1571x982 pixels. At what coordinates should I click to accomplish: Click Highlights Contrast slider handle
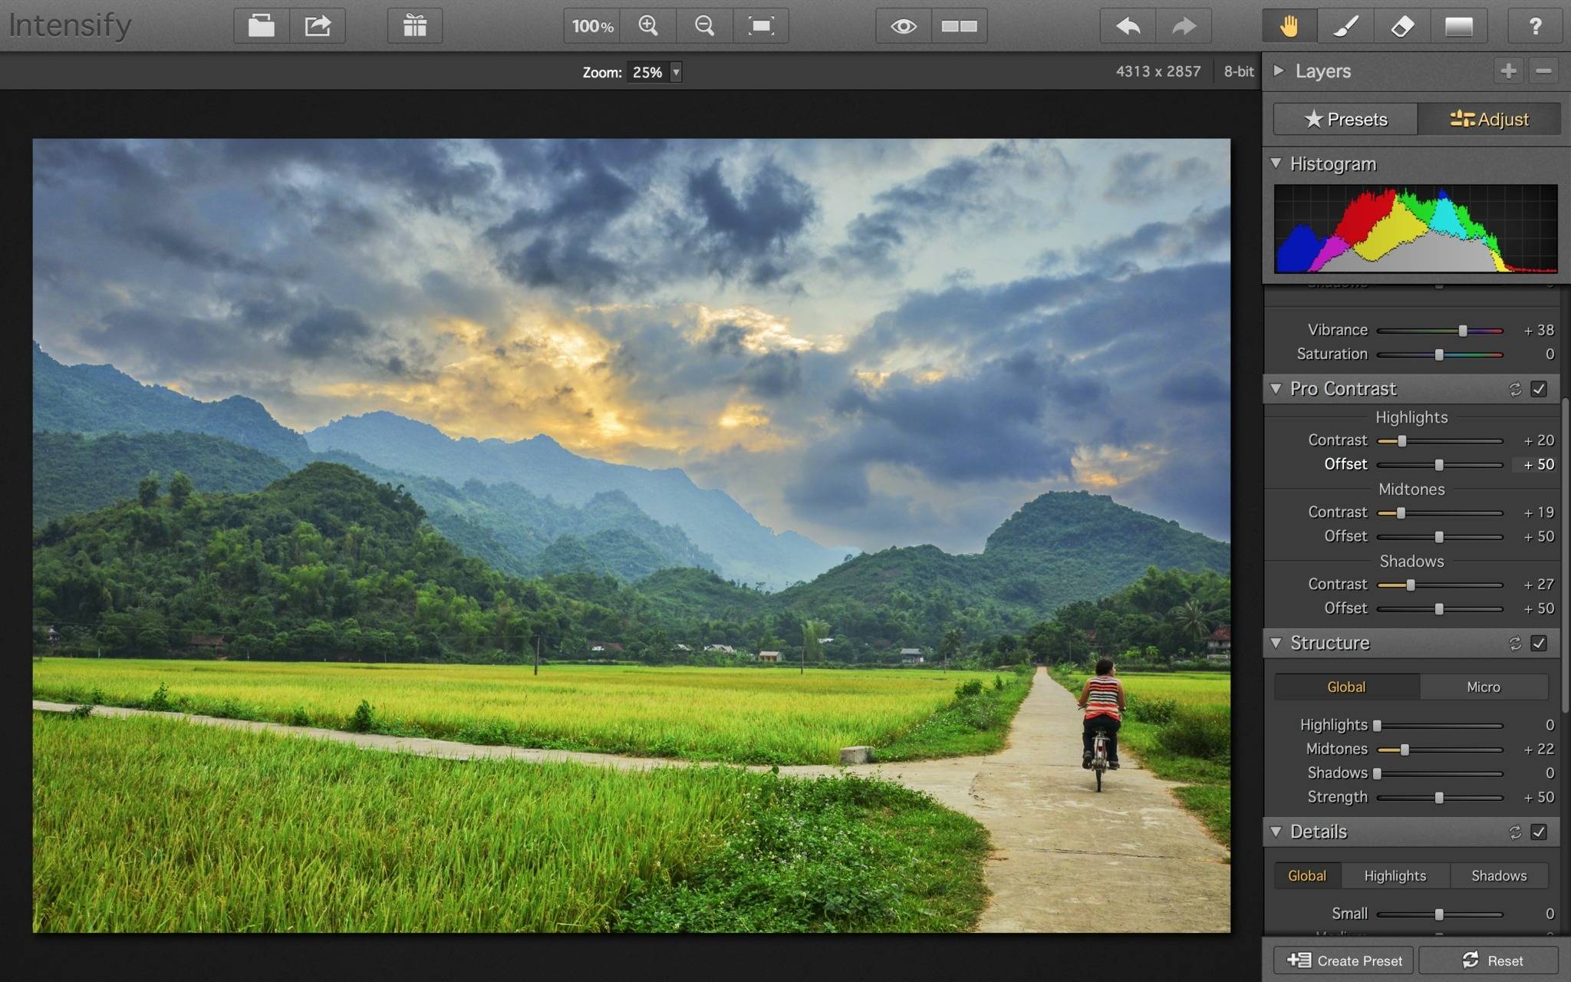1402,441
